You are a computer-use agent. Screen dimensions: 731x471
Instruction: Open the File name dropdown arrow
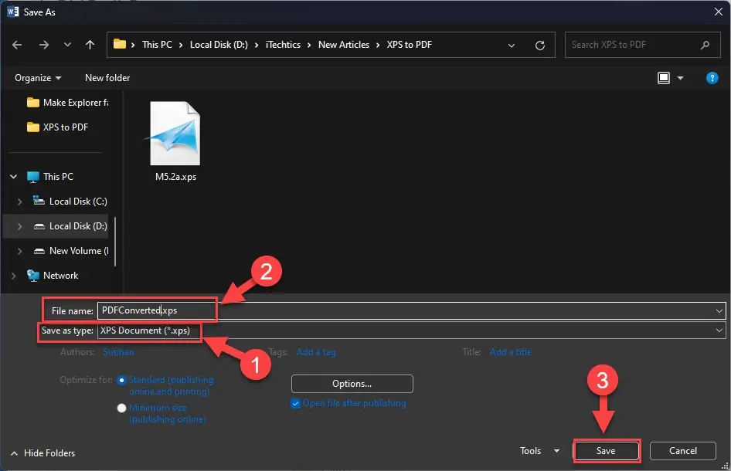coord(719,310)
